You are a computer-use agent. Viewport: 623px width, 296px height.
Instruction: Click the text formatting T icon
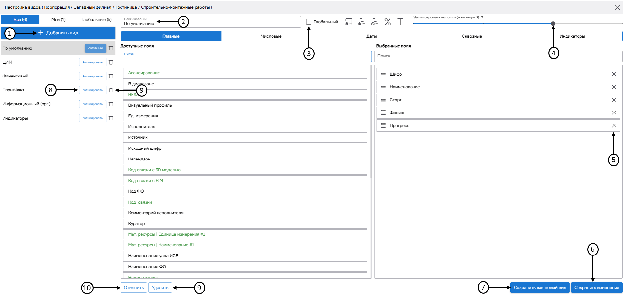pyautogui.click(x=400, y=22)
